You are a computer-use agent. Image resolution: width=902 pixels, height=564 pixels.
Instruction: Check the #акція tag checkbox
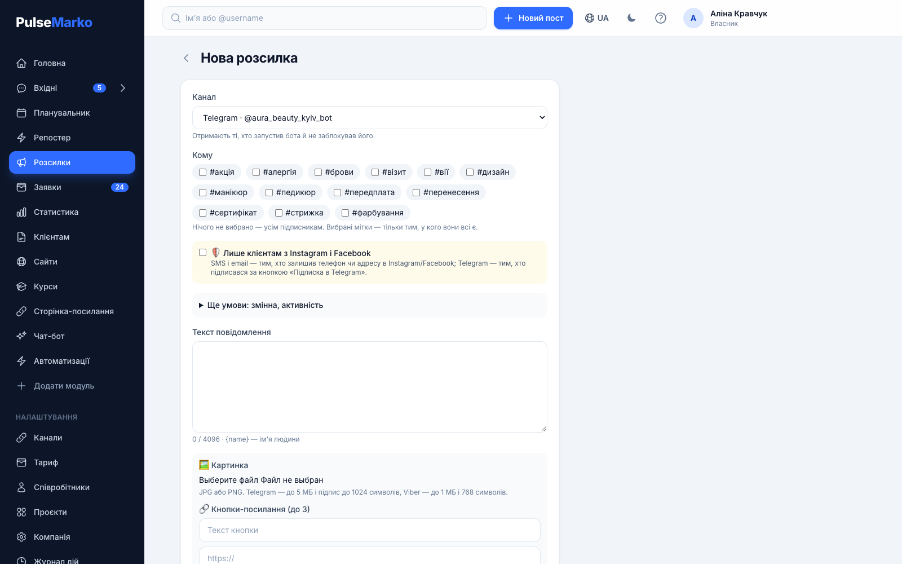[202, 172]
